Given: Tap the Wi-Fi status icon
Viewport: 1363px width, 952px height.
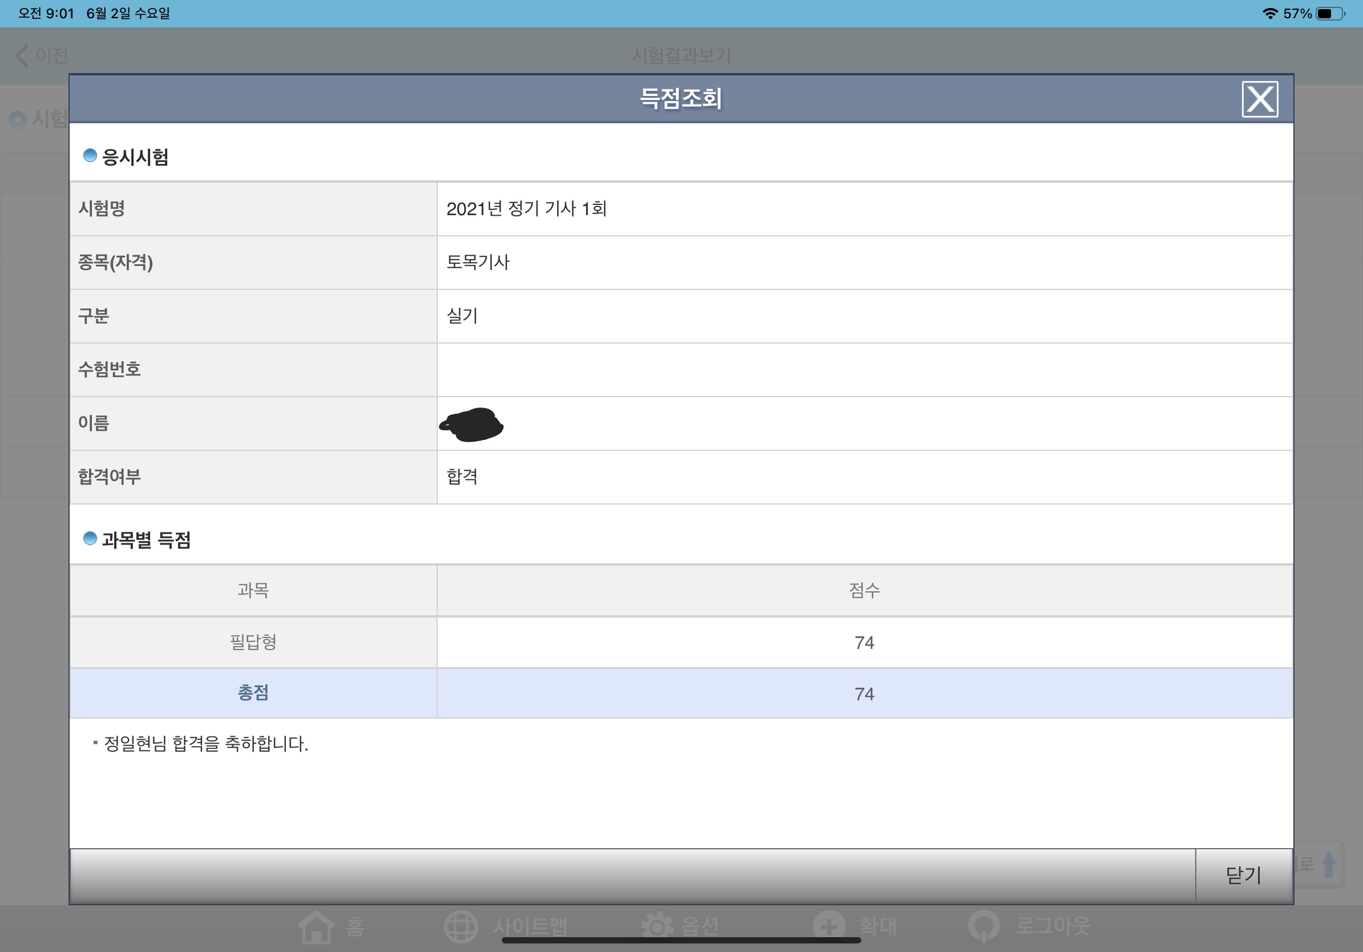Looking at the screenshot, I should click(x=1270, y=13).
